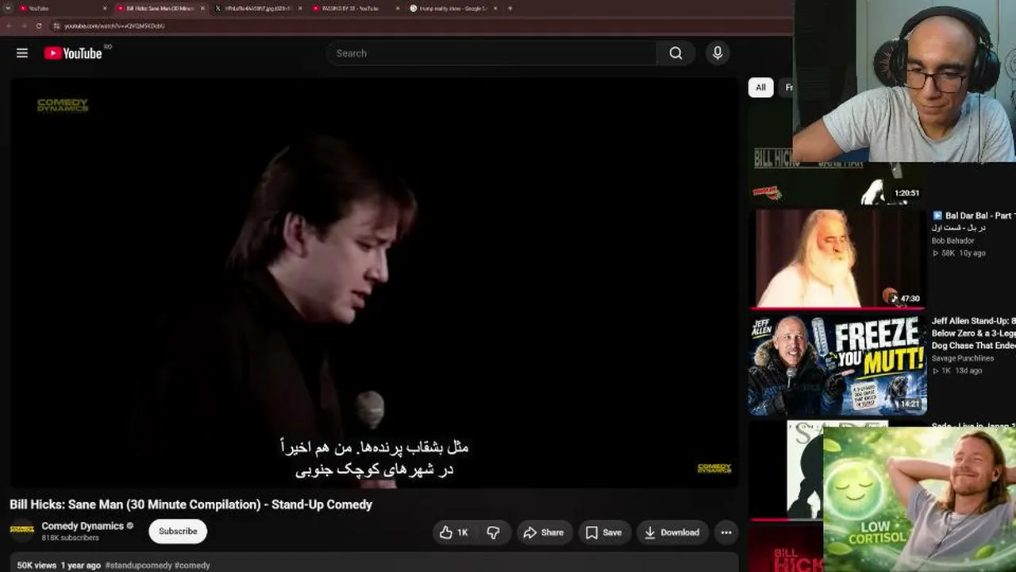This screenshot has height=572, width=1016.
Task: Open more actions three-dot menu
Action: click(x=725, y=532)
